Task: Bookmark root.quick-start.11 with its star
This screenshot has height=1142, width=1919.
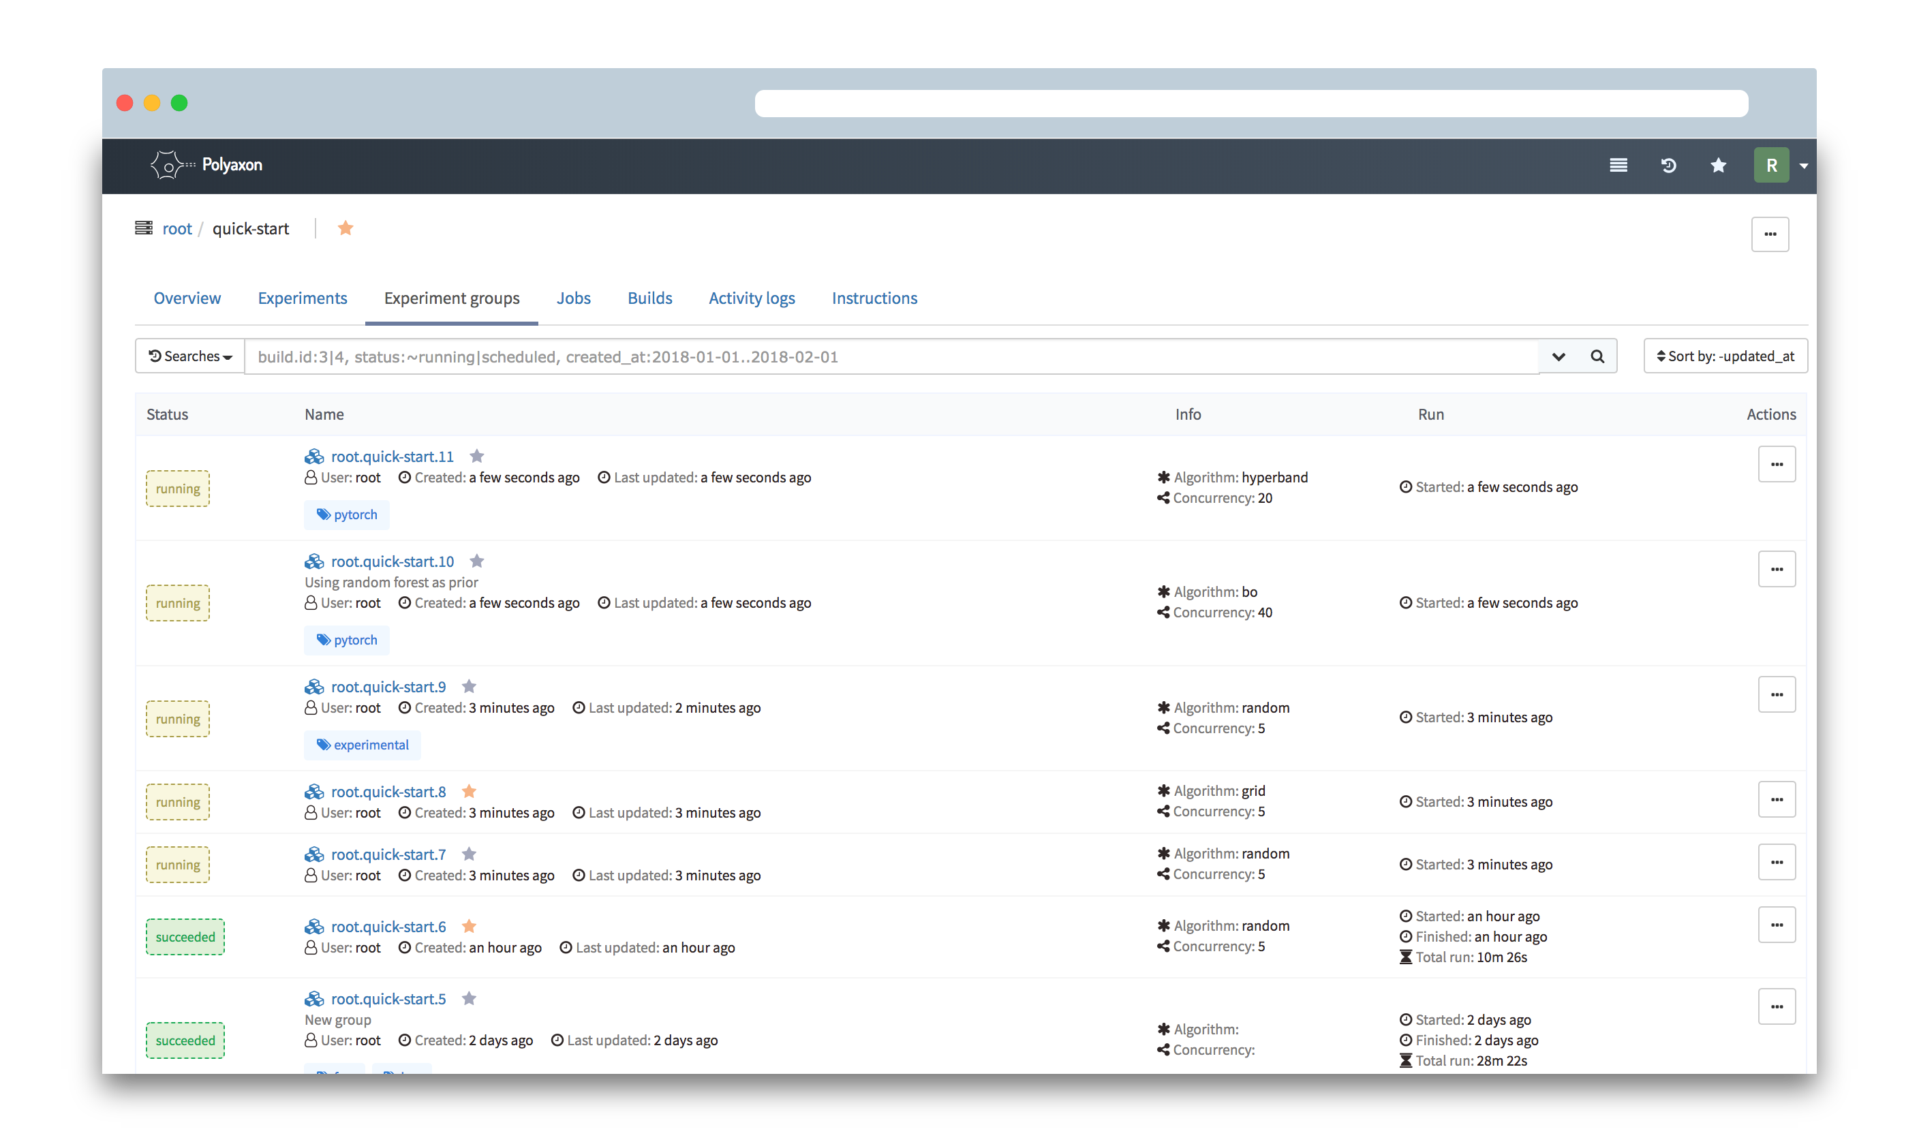Action: coord(477,457)
